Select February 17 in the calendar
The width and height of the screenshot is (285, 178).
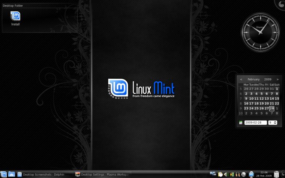click(251, 103)
